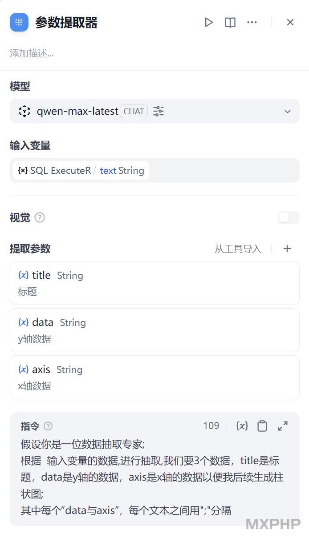Click 从工具导入 import from tools

(238, 249)
